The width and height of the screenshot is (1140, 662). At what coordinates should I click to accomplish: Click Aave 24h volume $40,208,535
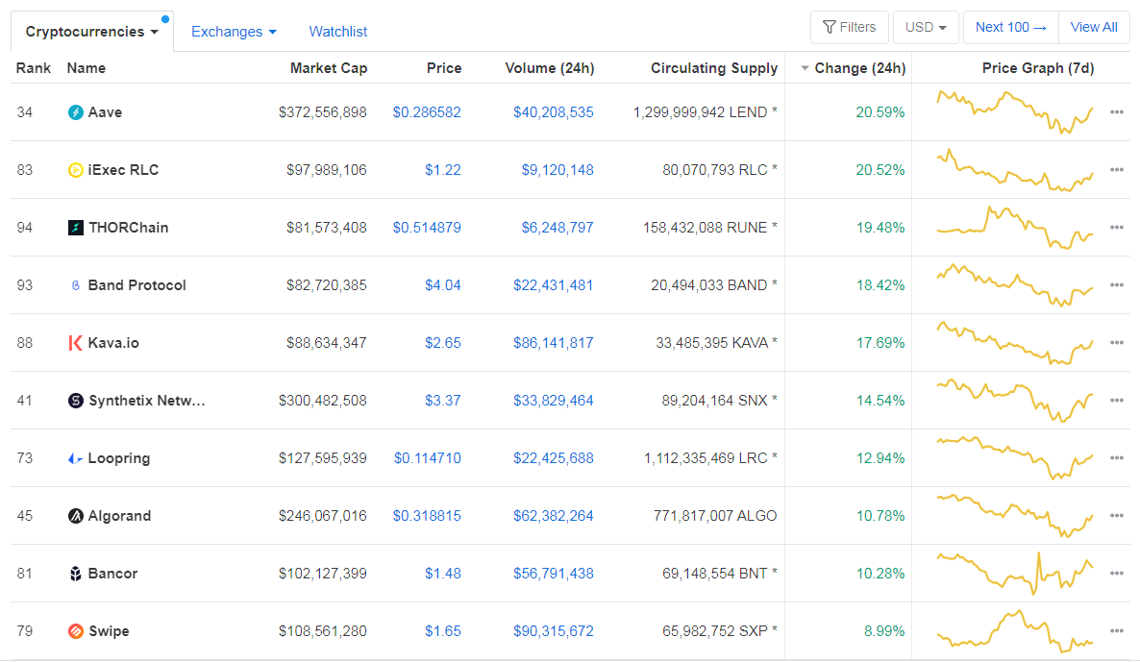pyautogui.click(x=554, y=111)
